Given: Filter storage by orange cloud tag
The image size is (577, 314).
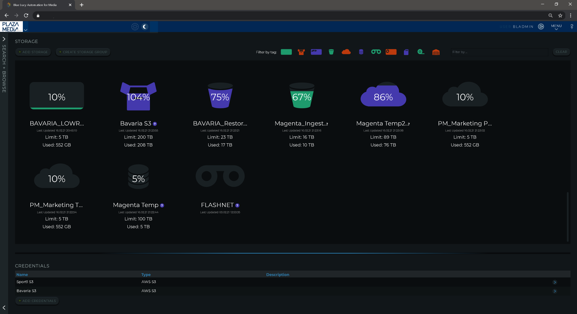Looking at the screenshot, I should coord(346,52).
